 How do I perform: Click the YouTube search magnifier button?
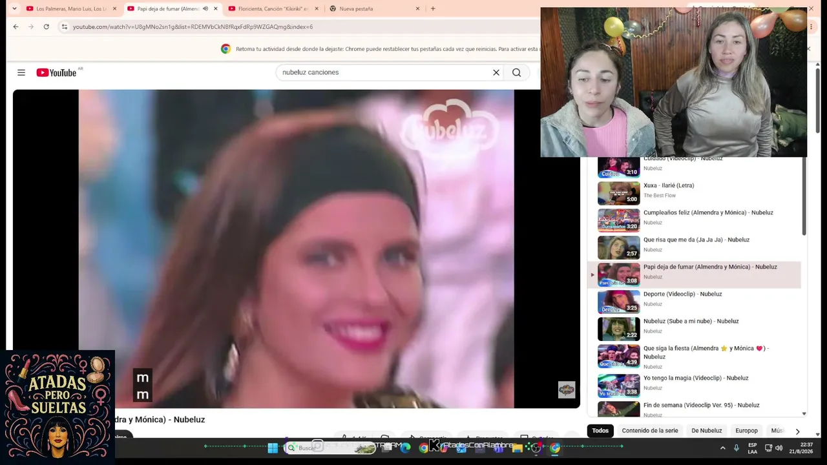point(516,72)
